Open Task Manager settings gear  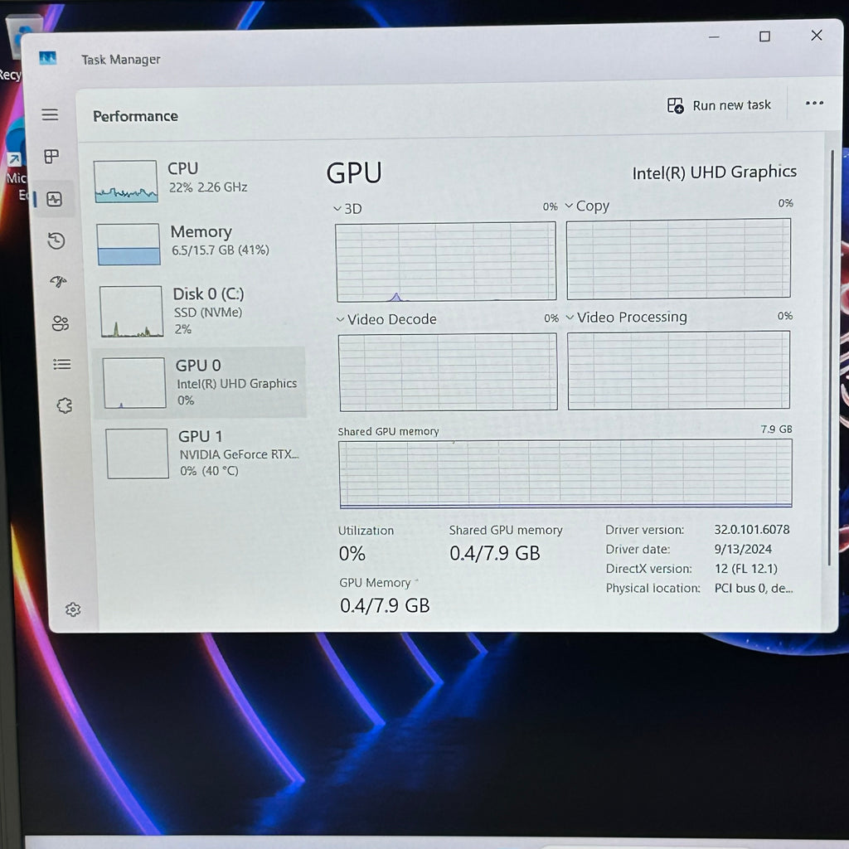tap(73, 609)
